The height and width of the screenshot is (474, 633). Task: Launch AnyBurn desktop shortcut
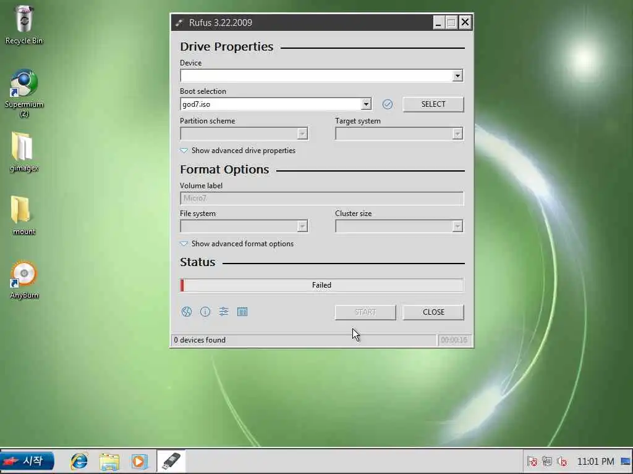click(x=24, y=280)
